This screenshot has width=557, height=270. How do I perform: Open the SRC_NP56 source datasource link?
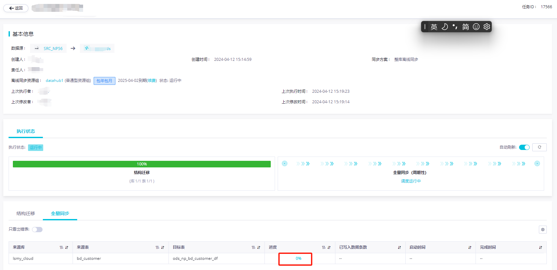point(53,49)
